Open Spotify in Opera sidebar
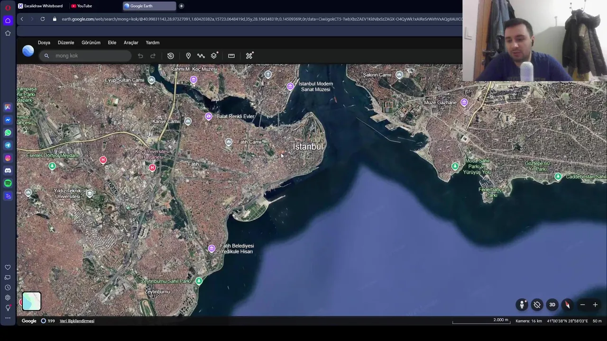This screenshot has height=341, width=607. point(8,183)
